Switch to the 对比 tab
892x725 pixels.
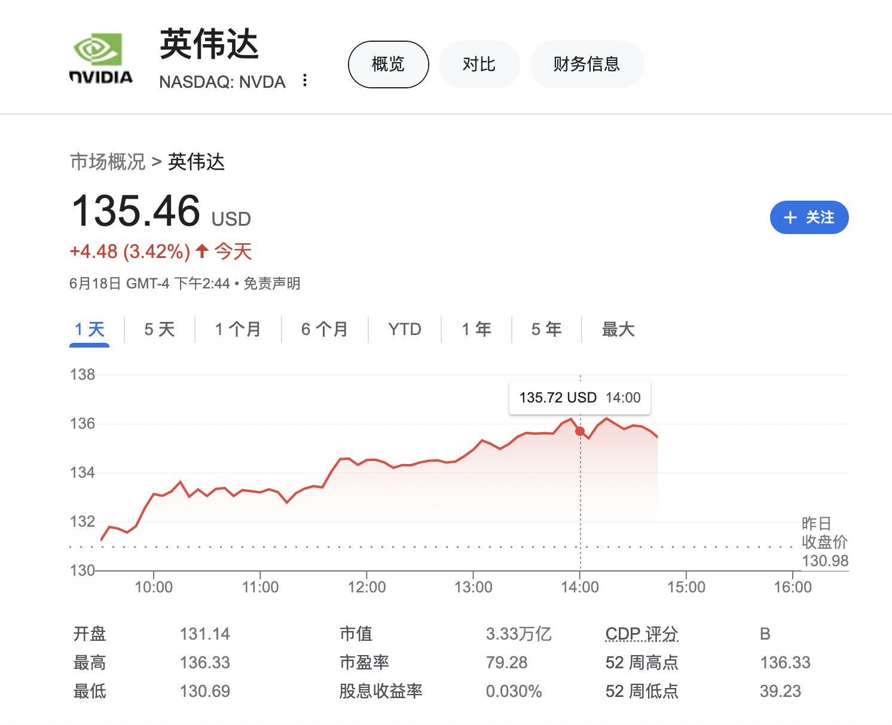tap(479, 64)
